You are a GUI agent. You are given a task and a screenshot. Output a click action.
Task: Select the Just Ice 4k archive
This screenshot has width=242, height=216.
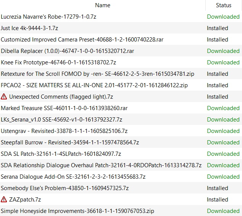[x=121, y=28]
